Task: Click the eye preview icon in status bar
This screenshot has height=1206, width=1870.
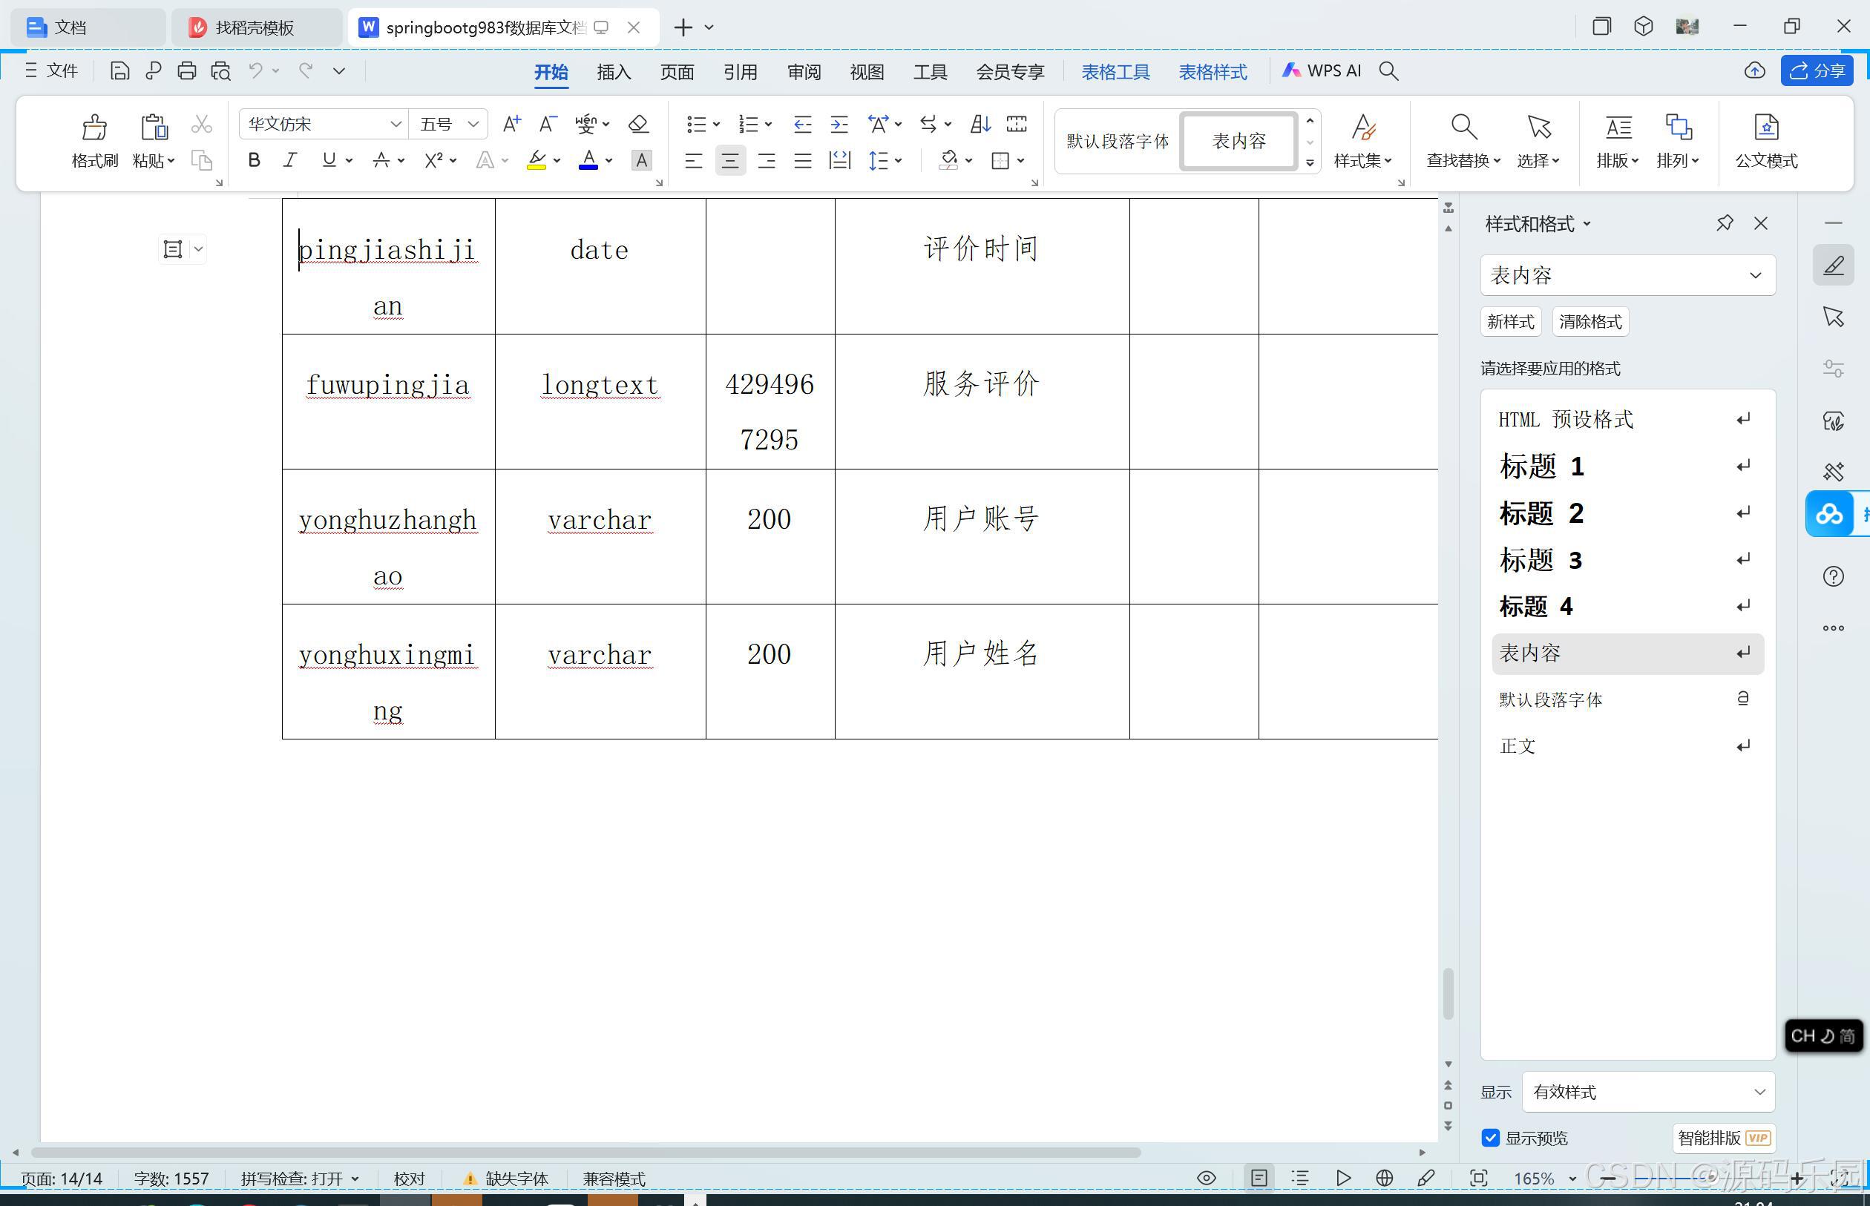Action: 1207,1178
